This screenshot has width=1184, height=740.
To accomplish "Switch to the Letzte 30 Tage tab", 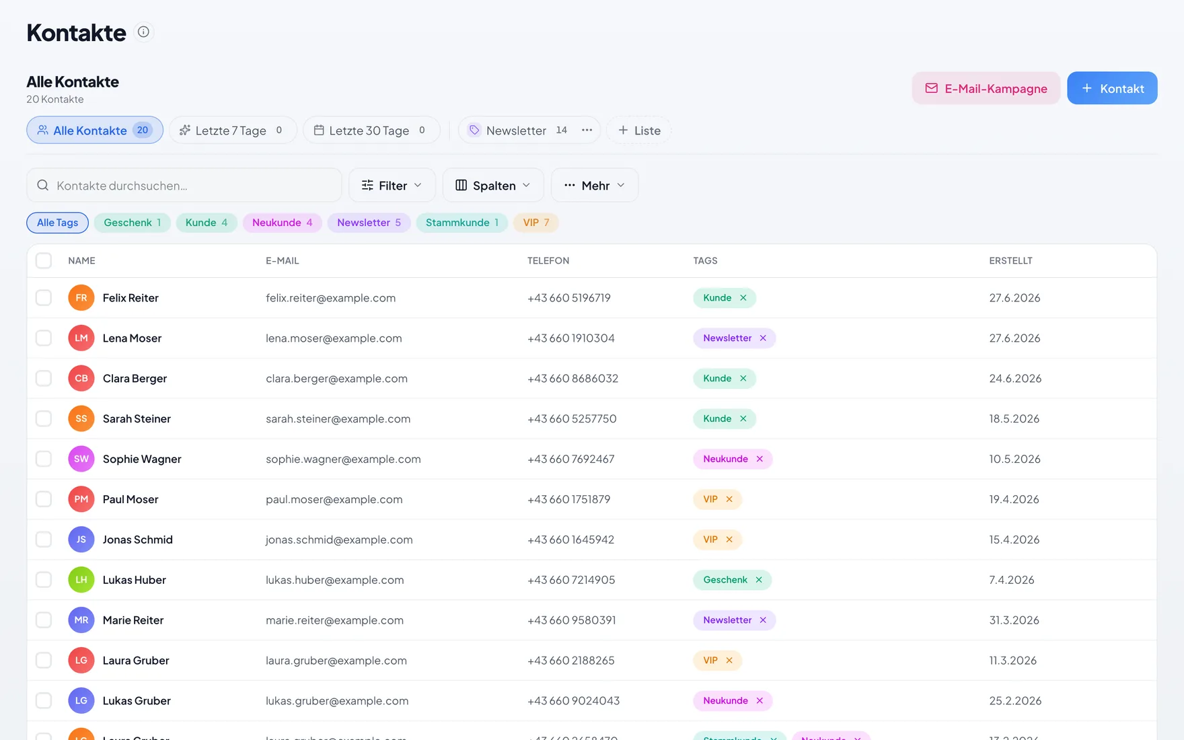I will pos(371,131).
